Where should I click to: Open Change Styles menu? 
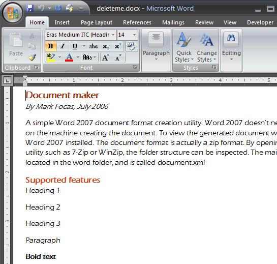[206, 47]
